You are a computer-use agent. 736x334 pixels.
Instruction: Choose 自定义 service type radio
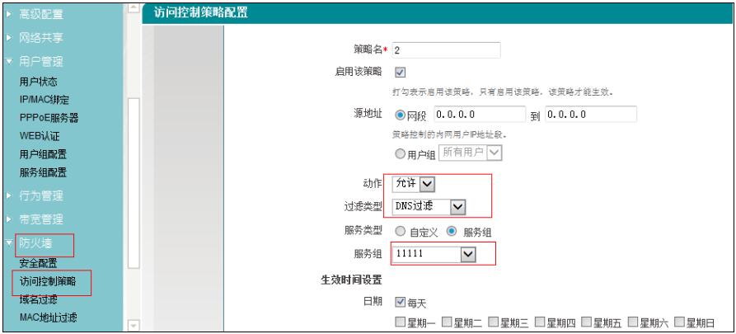coord(401,231)
